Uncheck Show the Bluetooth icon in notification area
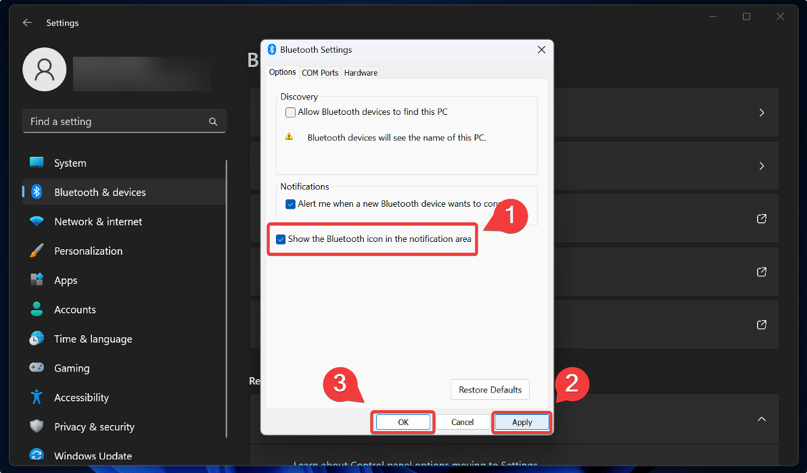This screenshot has height=473, width=807. click(x=281, y=239)
